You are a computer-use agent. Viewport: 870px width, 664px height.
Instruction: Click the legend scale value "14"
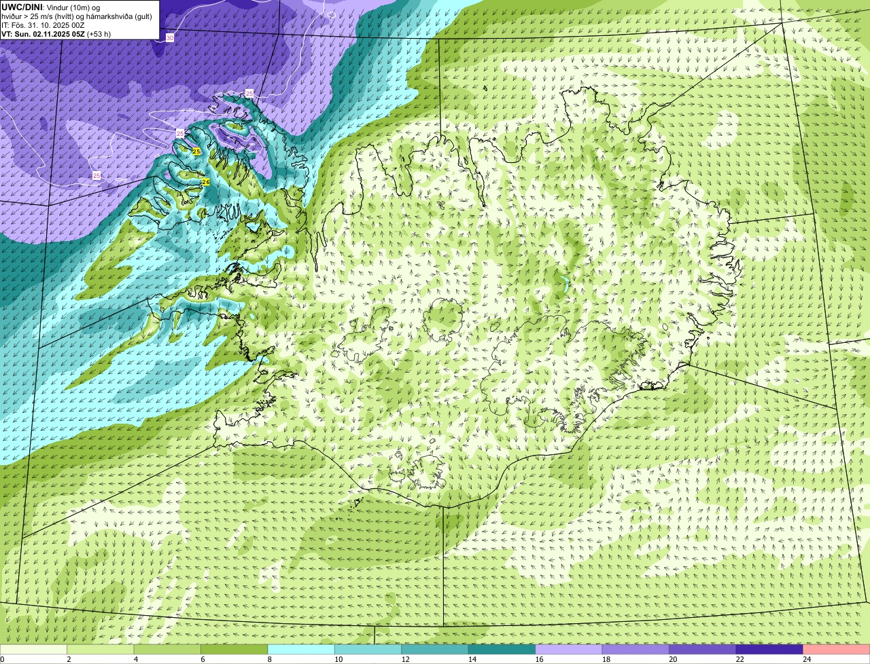(472, 659)
